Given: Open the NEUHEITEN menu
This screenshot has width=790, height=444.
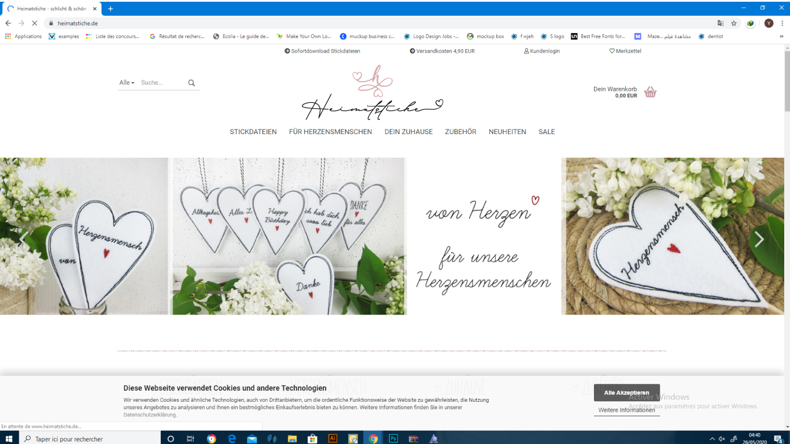Looking at the screenshot, I should [507, 132].
